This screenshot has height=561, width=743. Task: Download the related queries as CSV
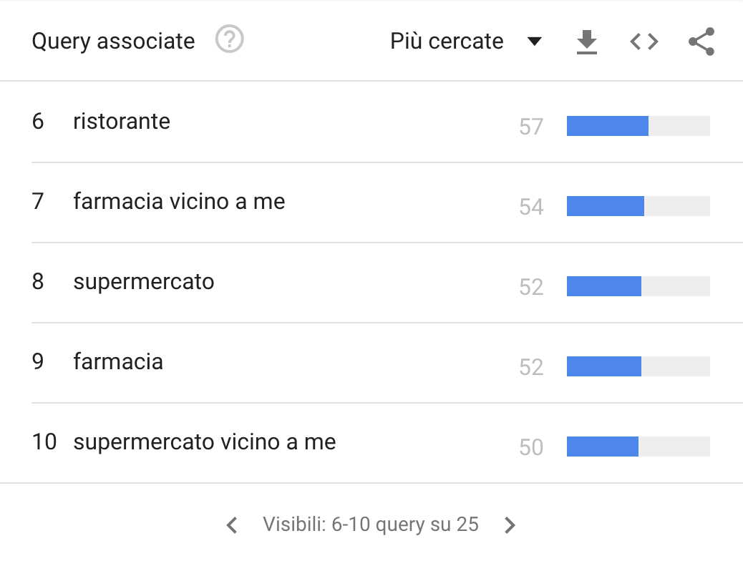coord(587,42)
